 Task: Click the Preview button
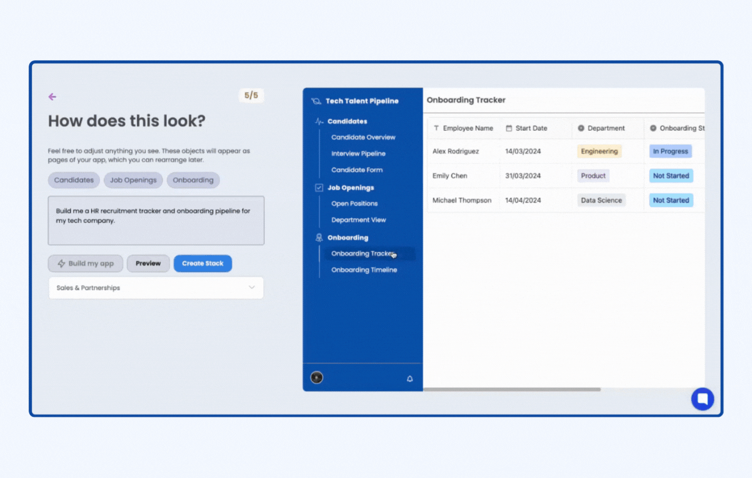click(148, 263)
